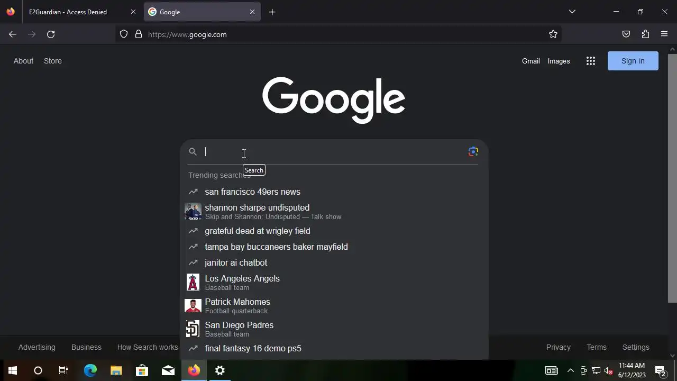Show hidden system tray icons

coord(570,370)
